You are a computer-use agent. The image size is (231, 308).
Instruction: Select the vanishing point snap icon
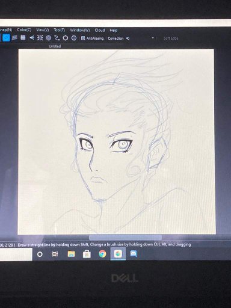(32, 38)
